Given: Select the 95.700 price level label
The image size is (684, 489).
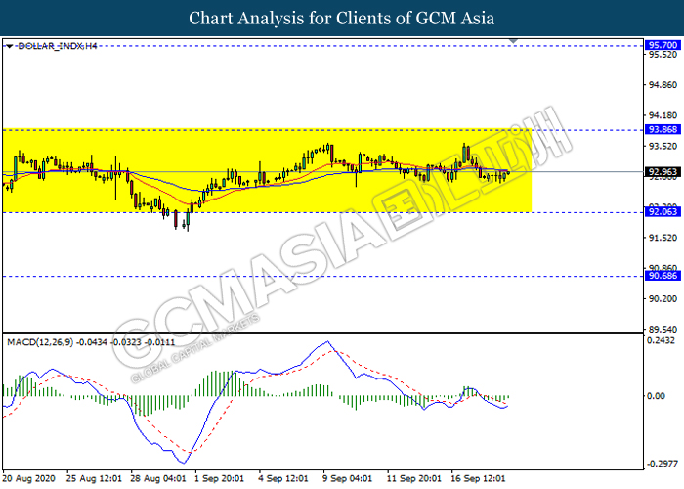Looking at the screenshot, I should tap(663, 45).
